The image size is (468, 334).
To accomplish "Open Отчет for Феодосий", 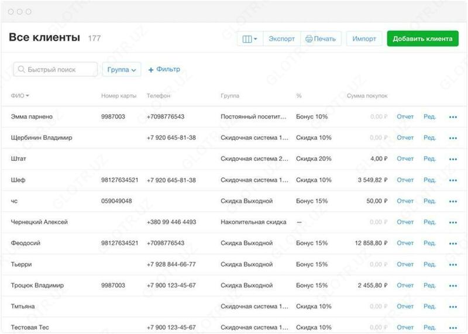I will click(x=405, y=243).
